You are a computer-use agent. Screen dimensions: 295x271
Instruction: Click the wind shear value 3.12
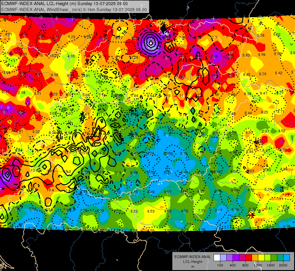(167, 134)
